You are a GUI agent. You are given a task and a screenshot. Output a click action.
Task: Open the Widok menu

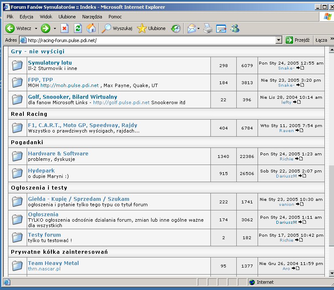[46, 17]
